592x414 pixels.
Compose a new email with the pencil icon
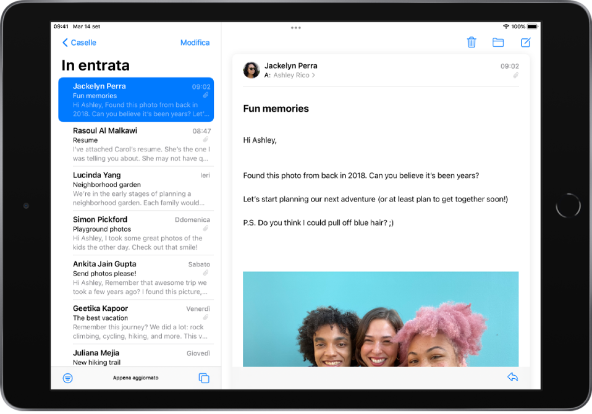[526, 43]
